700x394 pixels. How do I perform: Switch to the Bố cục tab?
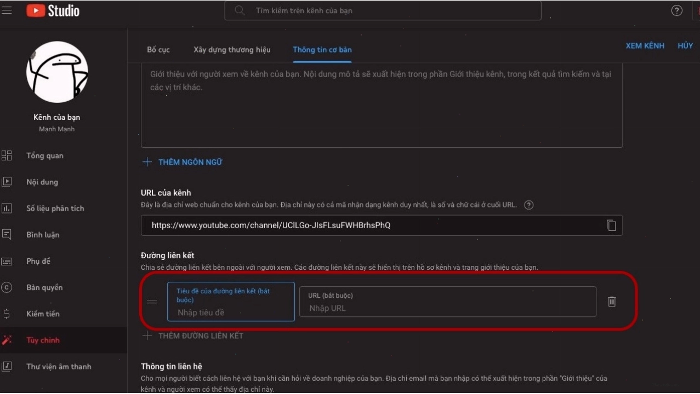click(158, 49)
